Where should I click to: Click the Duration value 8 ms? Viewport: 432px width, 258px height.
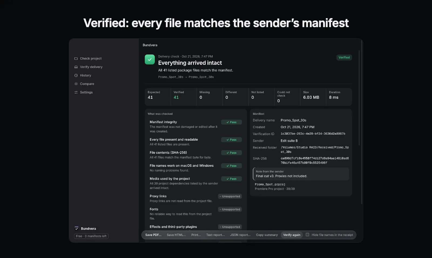pos(333,97)
